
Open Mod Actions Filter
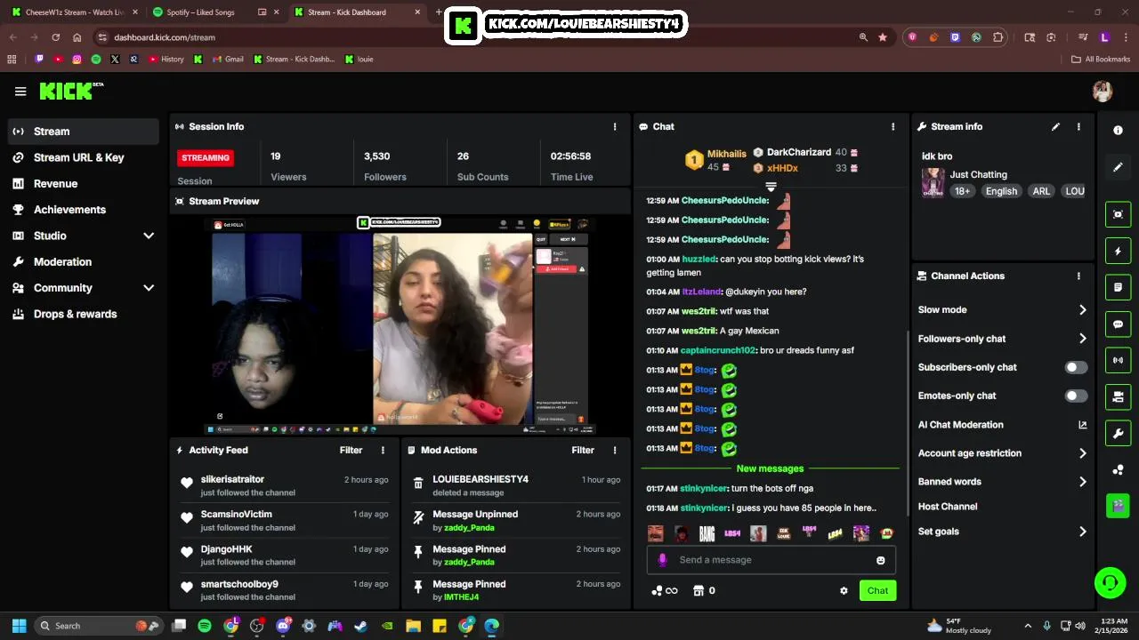pyautogui.click(x=583, y=450)
